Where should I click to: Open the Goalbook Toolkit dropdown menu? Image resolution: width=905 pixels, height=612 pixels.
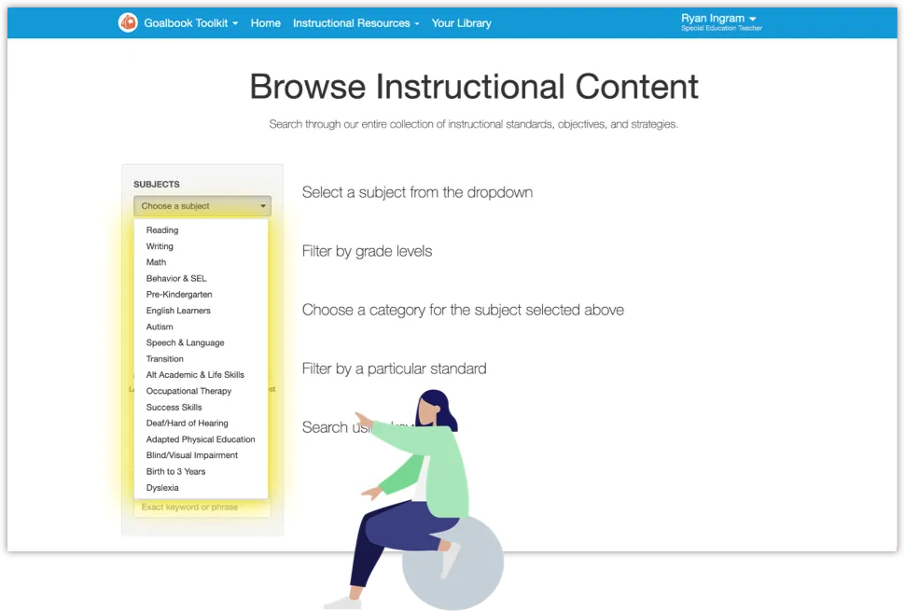(x=190, y=23)
